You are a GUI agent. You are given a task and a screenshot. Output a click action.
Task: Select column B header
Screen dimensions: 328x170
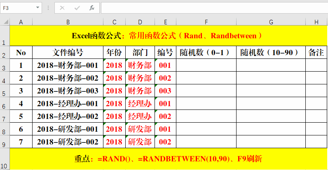[x=68, y=22]
